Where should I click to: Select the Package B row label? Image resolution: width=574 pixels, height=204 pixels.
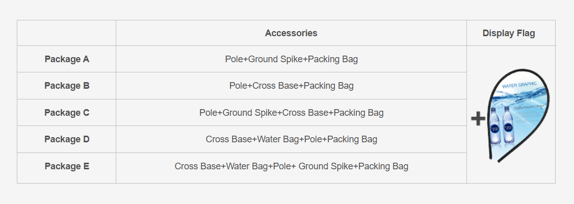pos(67,86)
